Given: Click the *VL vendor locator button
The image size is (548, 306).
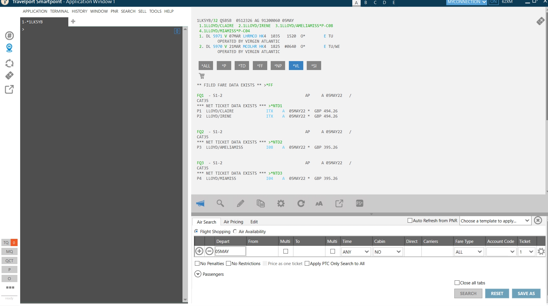Looking at the screenshot, I should pos(296,66).
